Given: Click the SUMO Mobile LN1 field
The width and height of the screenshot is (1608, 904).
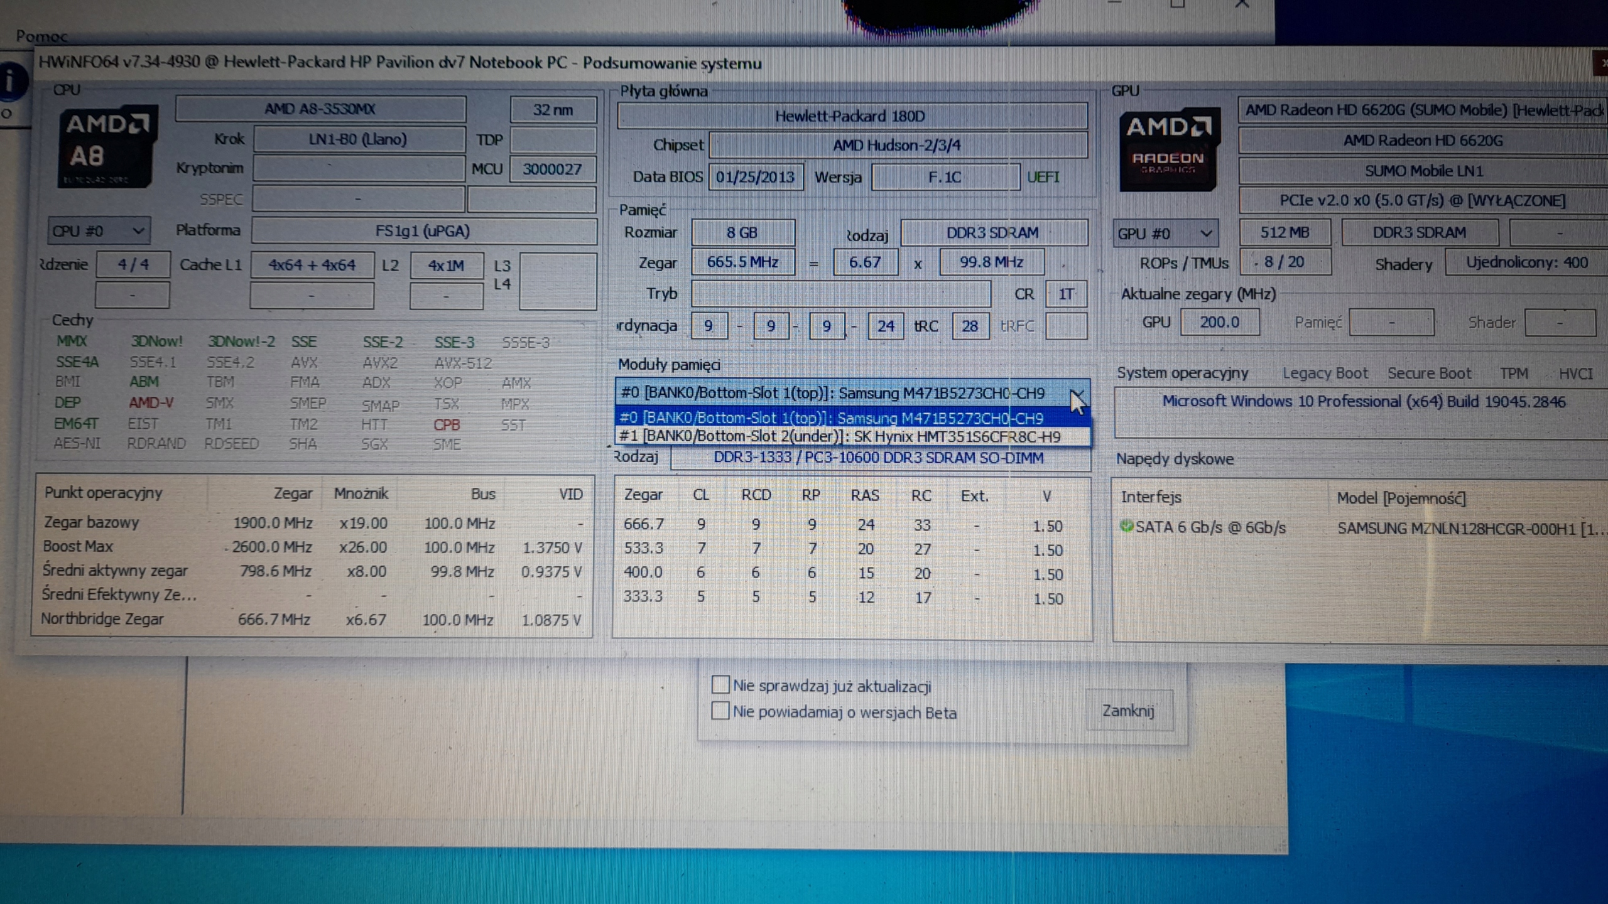Looking at the screenshot, I should click(x=1423, y=171).
